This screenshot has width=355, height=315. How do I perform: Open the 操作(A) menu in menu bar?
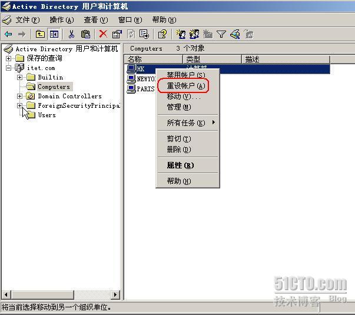(61, 19)
